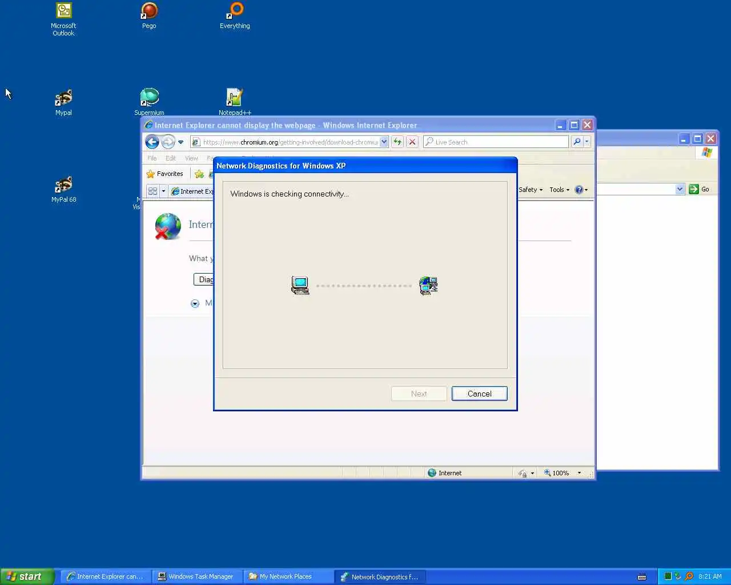Open IE recent pages dropdown arrow

(180, 142)
